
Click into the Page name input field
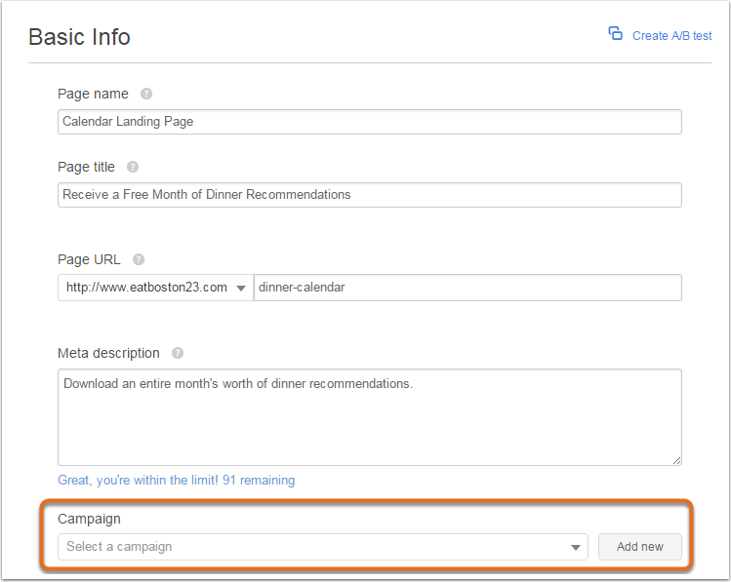[x=370, y=122]
